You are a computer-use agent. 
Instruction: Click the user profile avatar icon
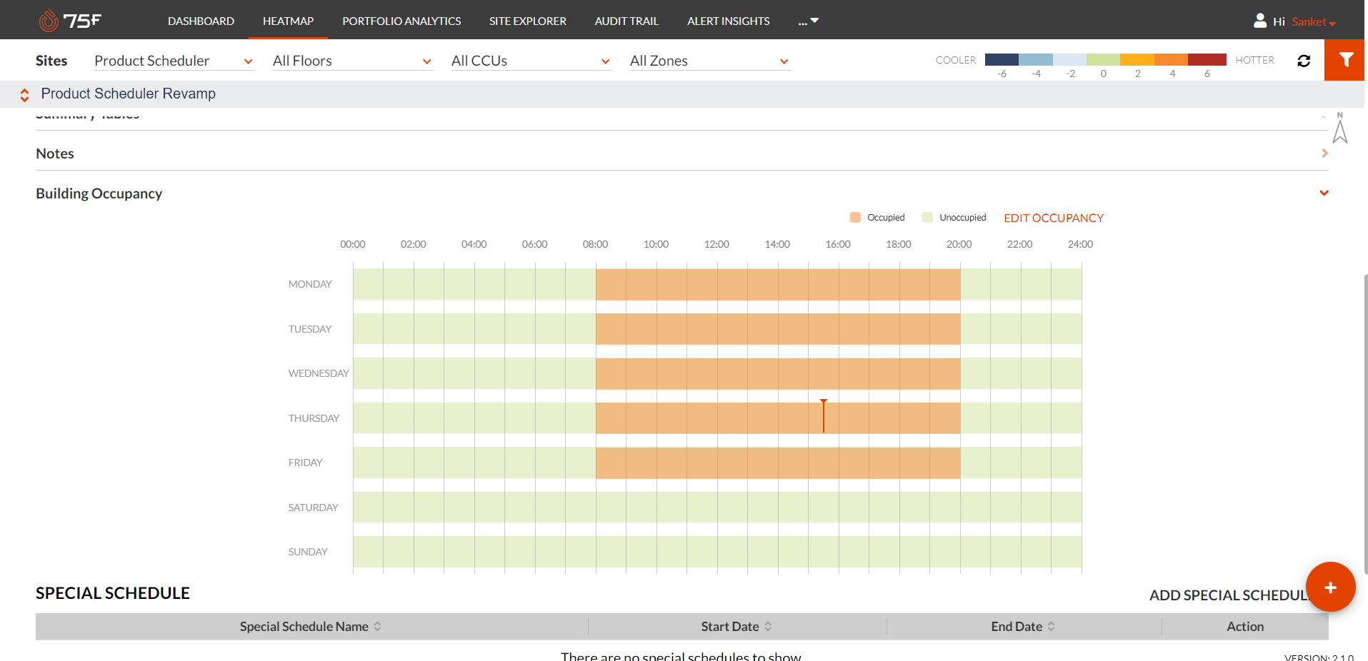pyautogui.click(x=1260, y=21)
